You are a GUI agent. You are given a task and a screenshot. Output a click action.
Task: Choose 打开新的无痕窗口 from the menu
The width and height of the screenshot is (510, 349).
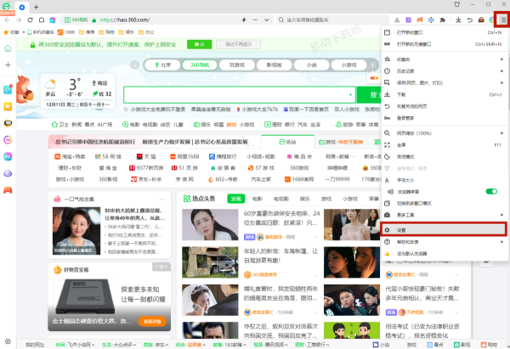click(445, 44)
